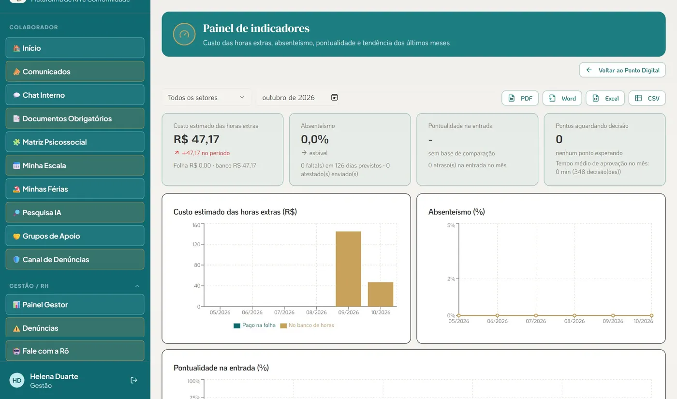677x399 pixels.
Task: Open the calendar picker icon in month field
Action: pyautogui.click(x=334, y=97)
